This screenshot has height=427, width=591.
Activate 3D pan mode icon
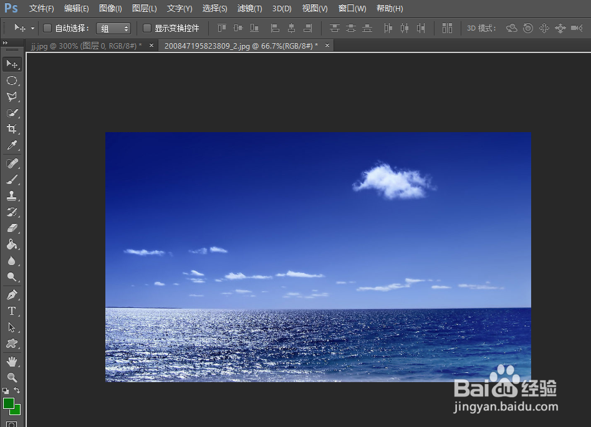click(x=544, y=28)
